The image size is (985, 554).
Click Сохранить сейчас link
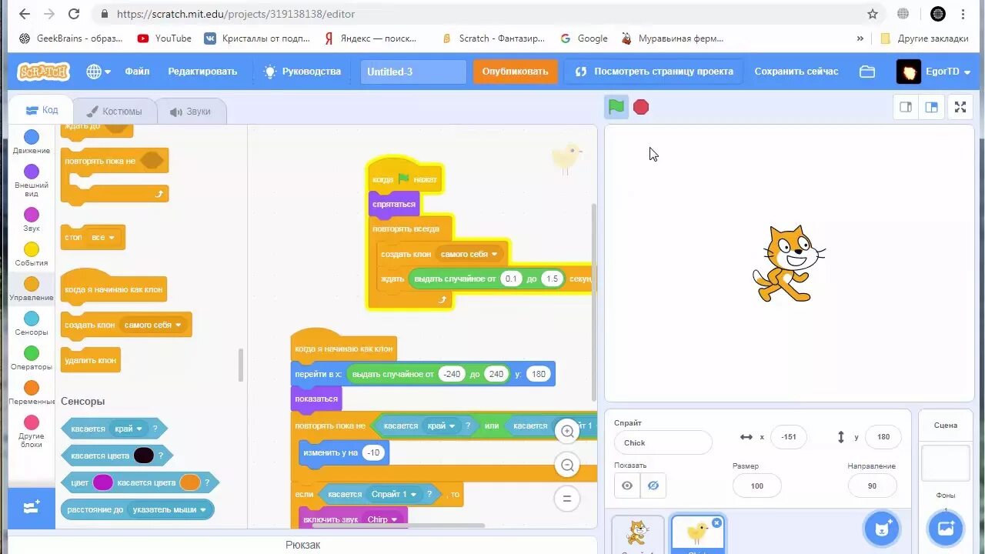pos(796,72)
